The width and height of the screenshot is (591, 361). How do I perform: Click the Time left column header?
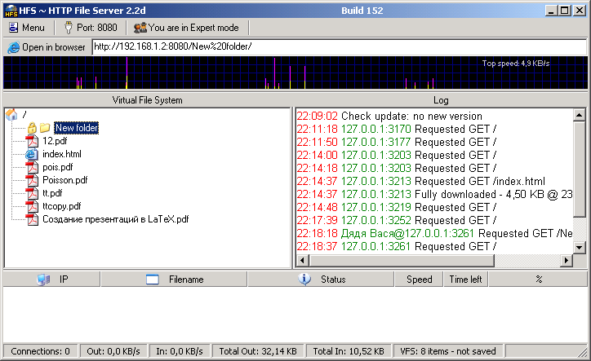[x=465, y=280]
